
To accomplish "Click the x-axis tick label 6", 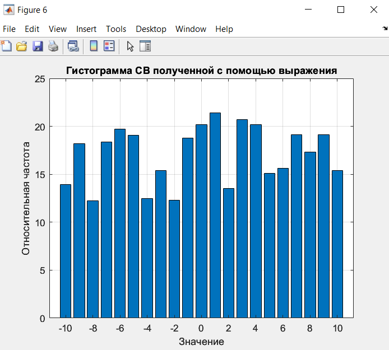I will click(x=283, y=328).
